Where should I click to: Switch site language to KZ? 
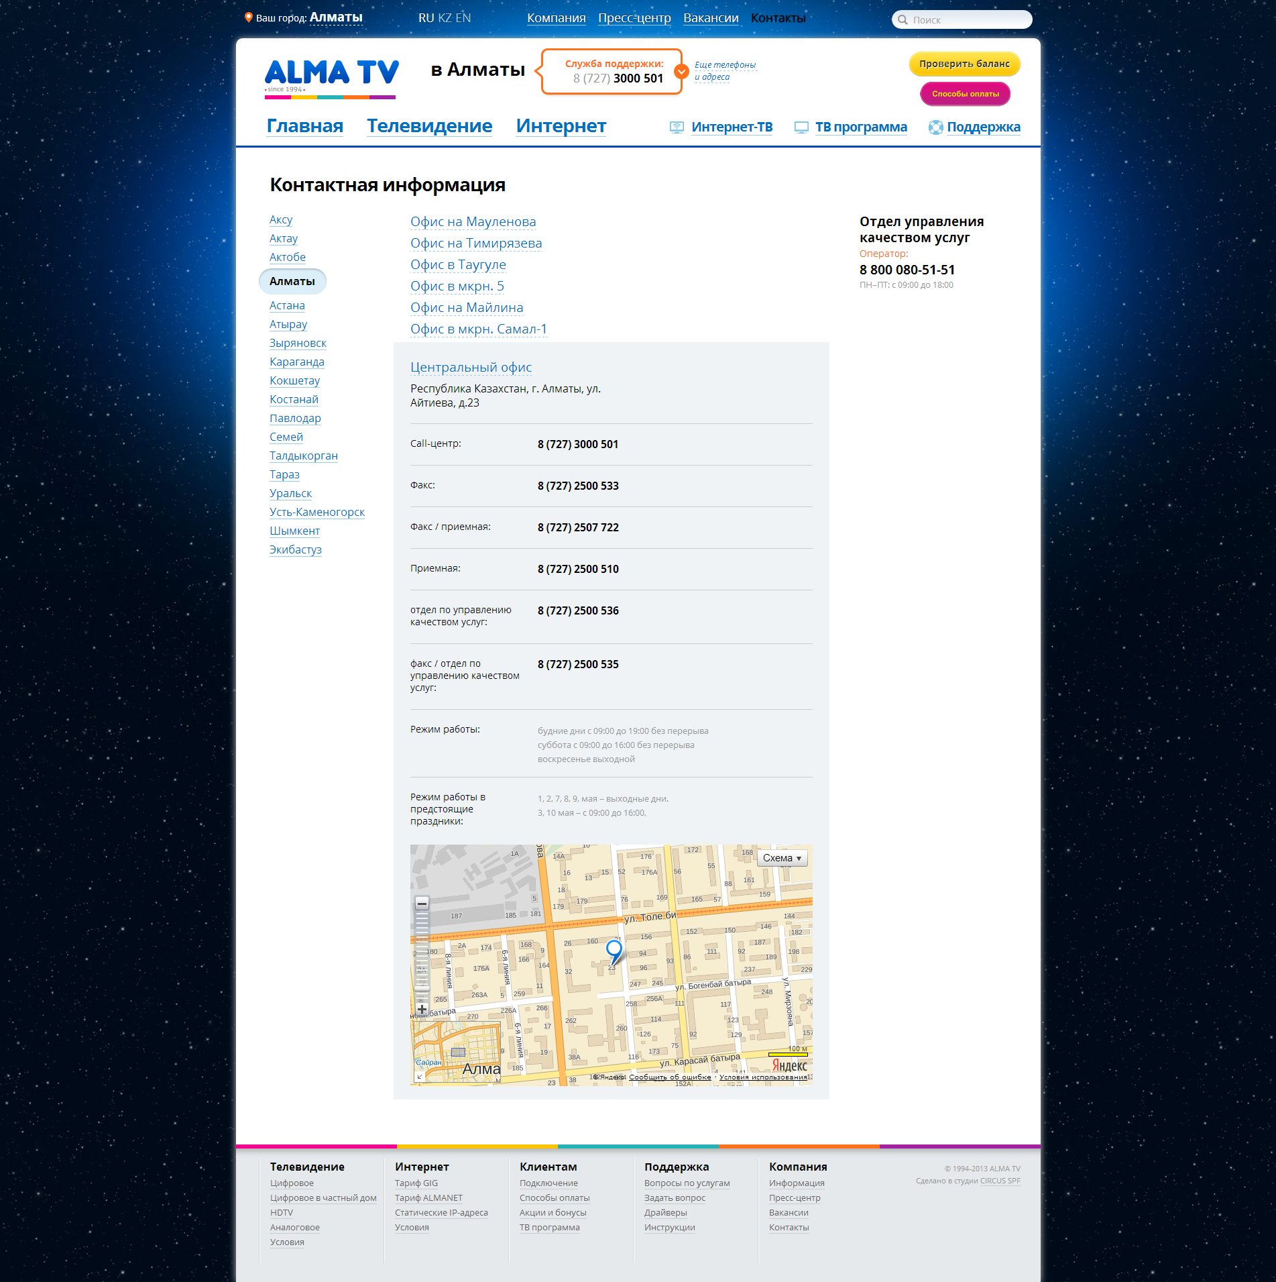pos(445,18)
